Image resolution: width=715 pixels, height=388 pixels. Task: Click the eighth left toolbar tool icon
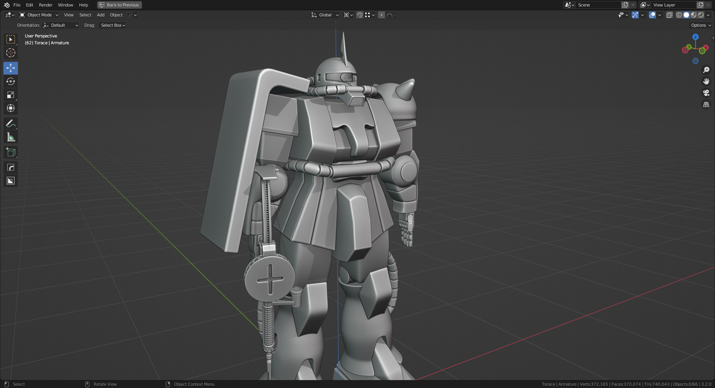click(11, 137)
